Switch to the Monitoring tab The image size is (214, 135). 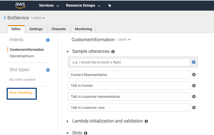(83, 29)
